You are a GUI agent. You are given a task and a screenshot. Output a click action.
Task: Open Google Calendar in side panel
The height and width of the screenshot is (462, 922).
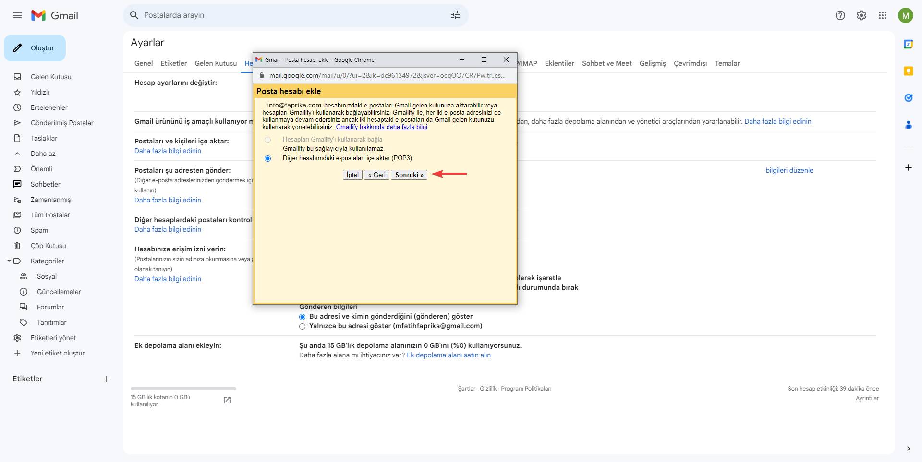point(909,44)
